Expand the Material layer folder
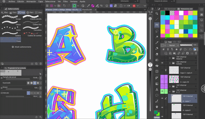205x119 pixels. [170, 58]
